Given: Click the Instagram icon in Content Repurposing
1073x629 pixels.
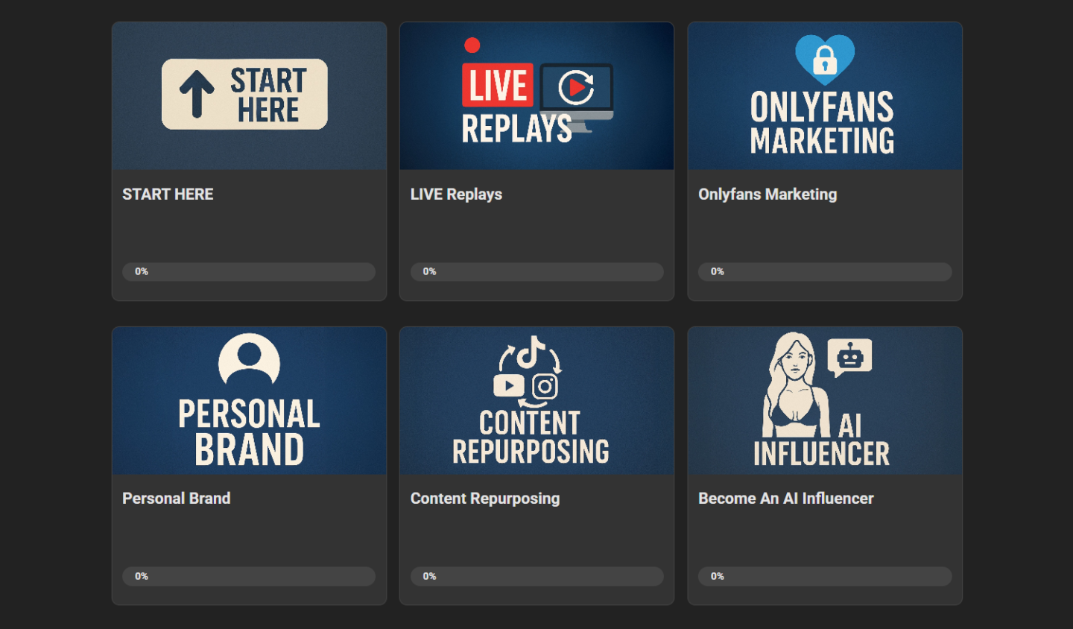Looking at the screenshot, I should (x=545, y=387).
